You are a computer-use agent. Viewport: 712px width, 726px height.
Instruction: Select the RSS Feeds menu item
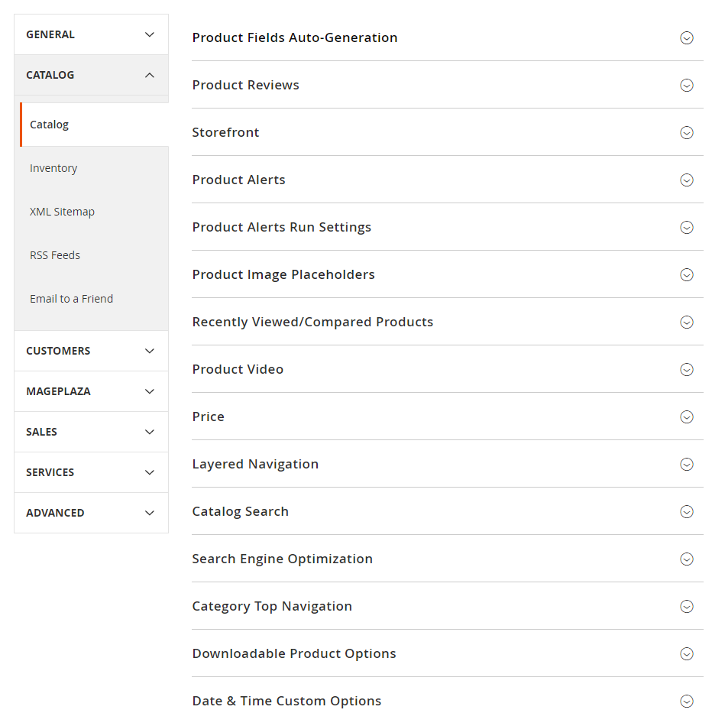pyautogui.click(x=55, y=255)
